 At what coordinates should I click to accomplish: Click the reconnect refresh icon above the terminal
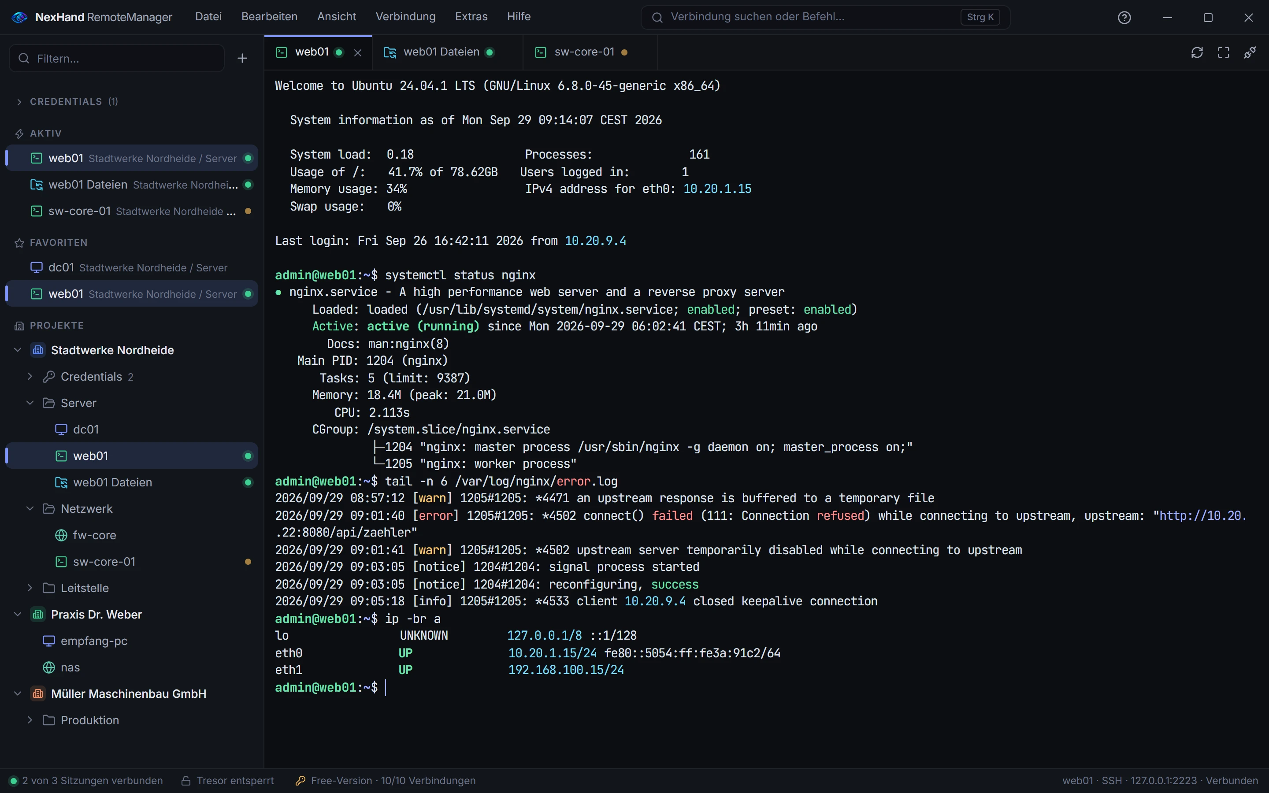coord(1197,52)
